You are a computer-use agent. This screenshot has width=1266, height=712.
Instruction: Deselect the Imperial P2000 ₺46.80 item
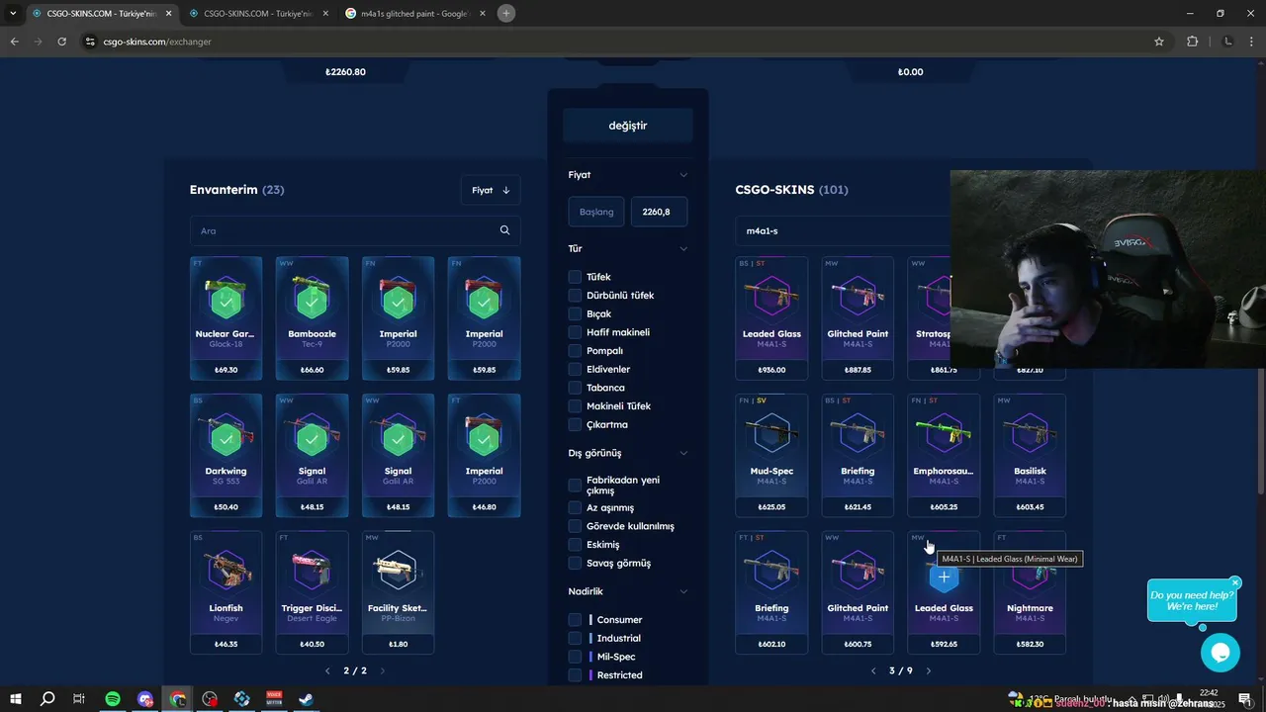(484, 456)
